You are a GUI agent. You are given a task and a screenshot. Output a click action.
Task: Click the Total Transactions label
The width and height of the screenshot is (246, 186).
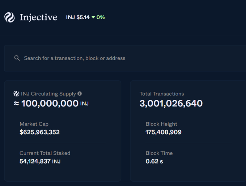(x=162, y=94)
